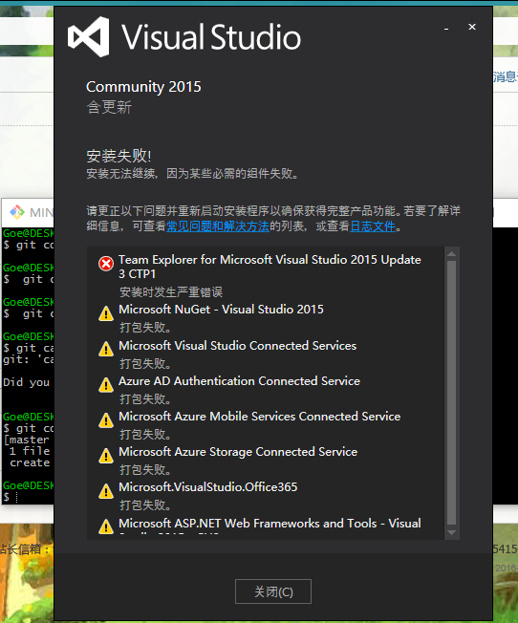The height and width of the screenshot is (623, 518).
Task: Click warning icon for Azure AD Authentication Connected Service
Action: coord(106,385)
